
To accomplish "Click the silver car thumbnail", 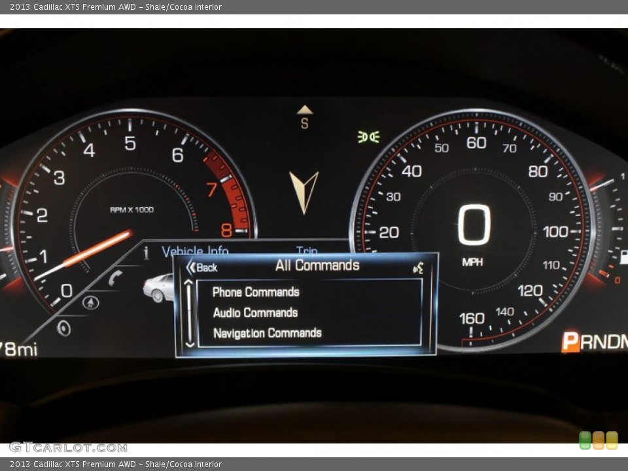I will (158, 288).
